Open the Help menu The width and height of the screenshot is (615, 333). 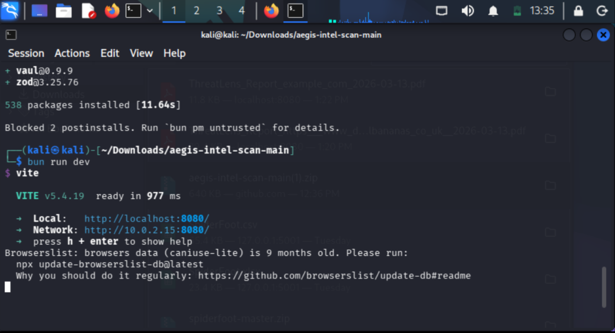pyautogui.click(x=175, y=53)
